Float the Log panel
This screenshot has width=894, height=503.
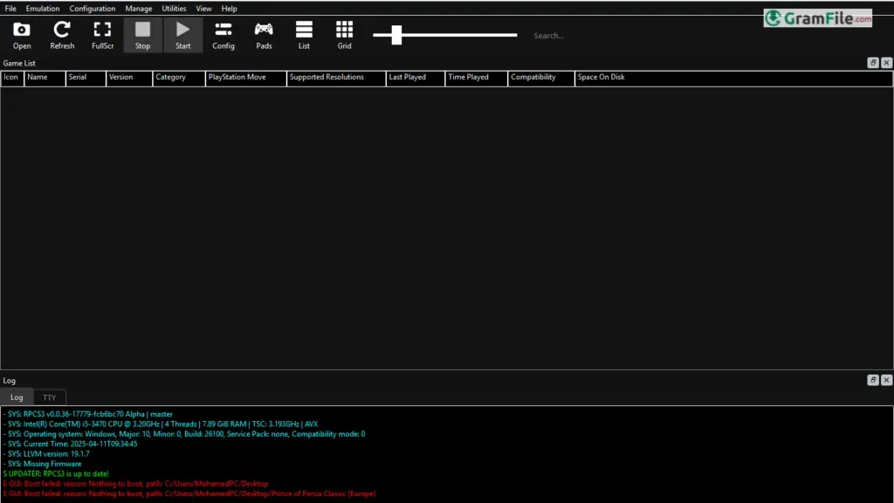tap(873, 380)
